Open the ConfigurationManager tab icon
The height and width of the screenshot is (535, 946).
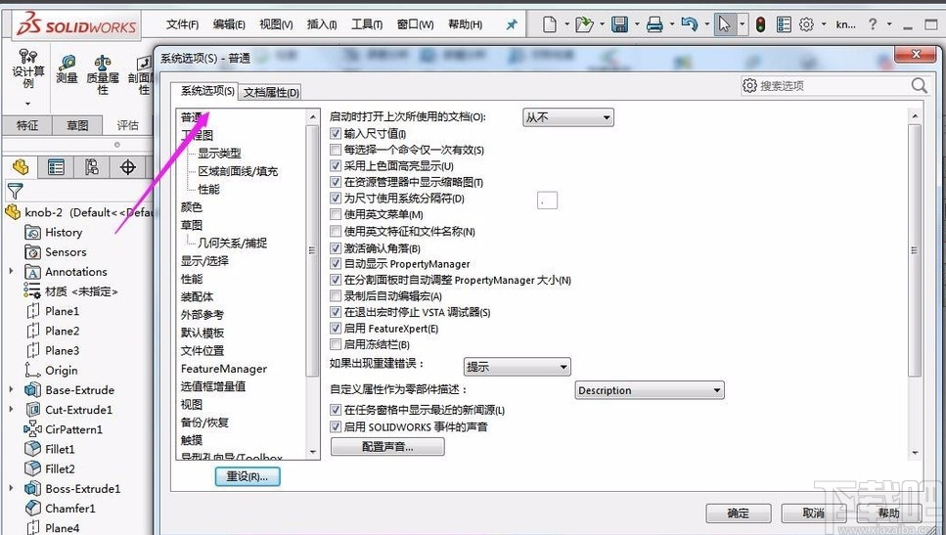[x=92, y=167]
